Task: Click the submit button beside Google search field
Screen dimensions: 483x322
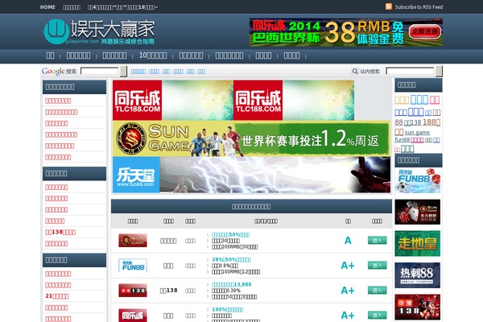Action: coord(123,71)
